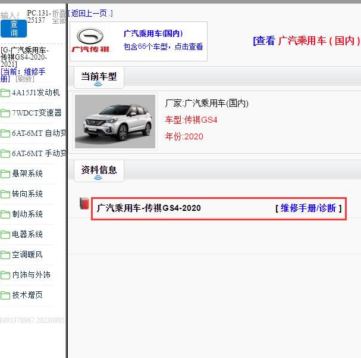The width and height of the screenshot is (361, 358).
Task: Click the 年份:2020 text
Action: (x=184, y=136)
